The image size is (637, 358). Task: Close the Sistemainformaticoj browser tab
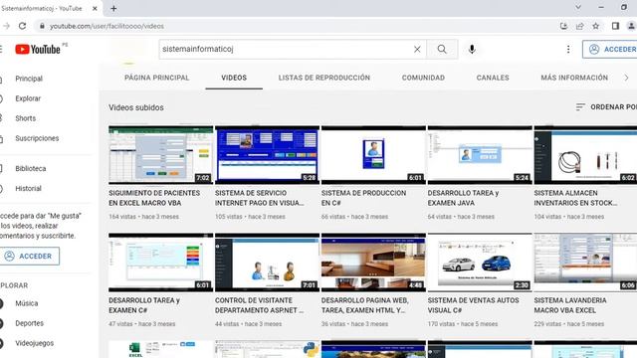pos(95,8)
